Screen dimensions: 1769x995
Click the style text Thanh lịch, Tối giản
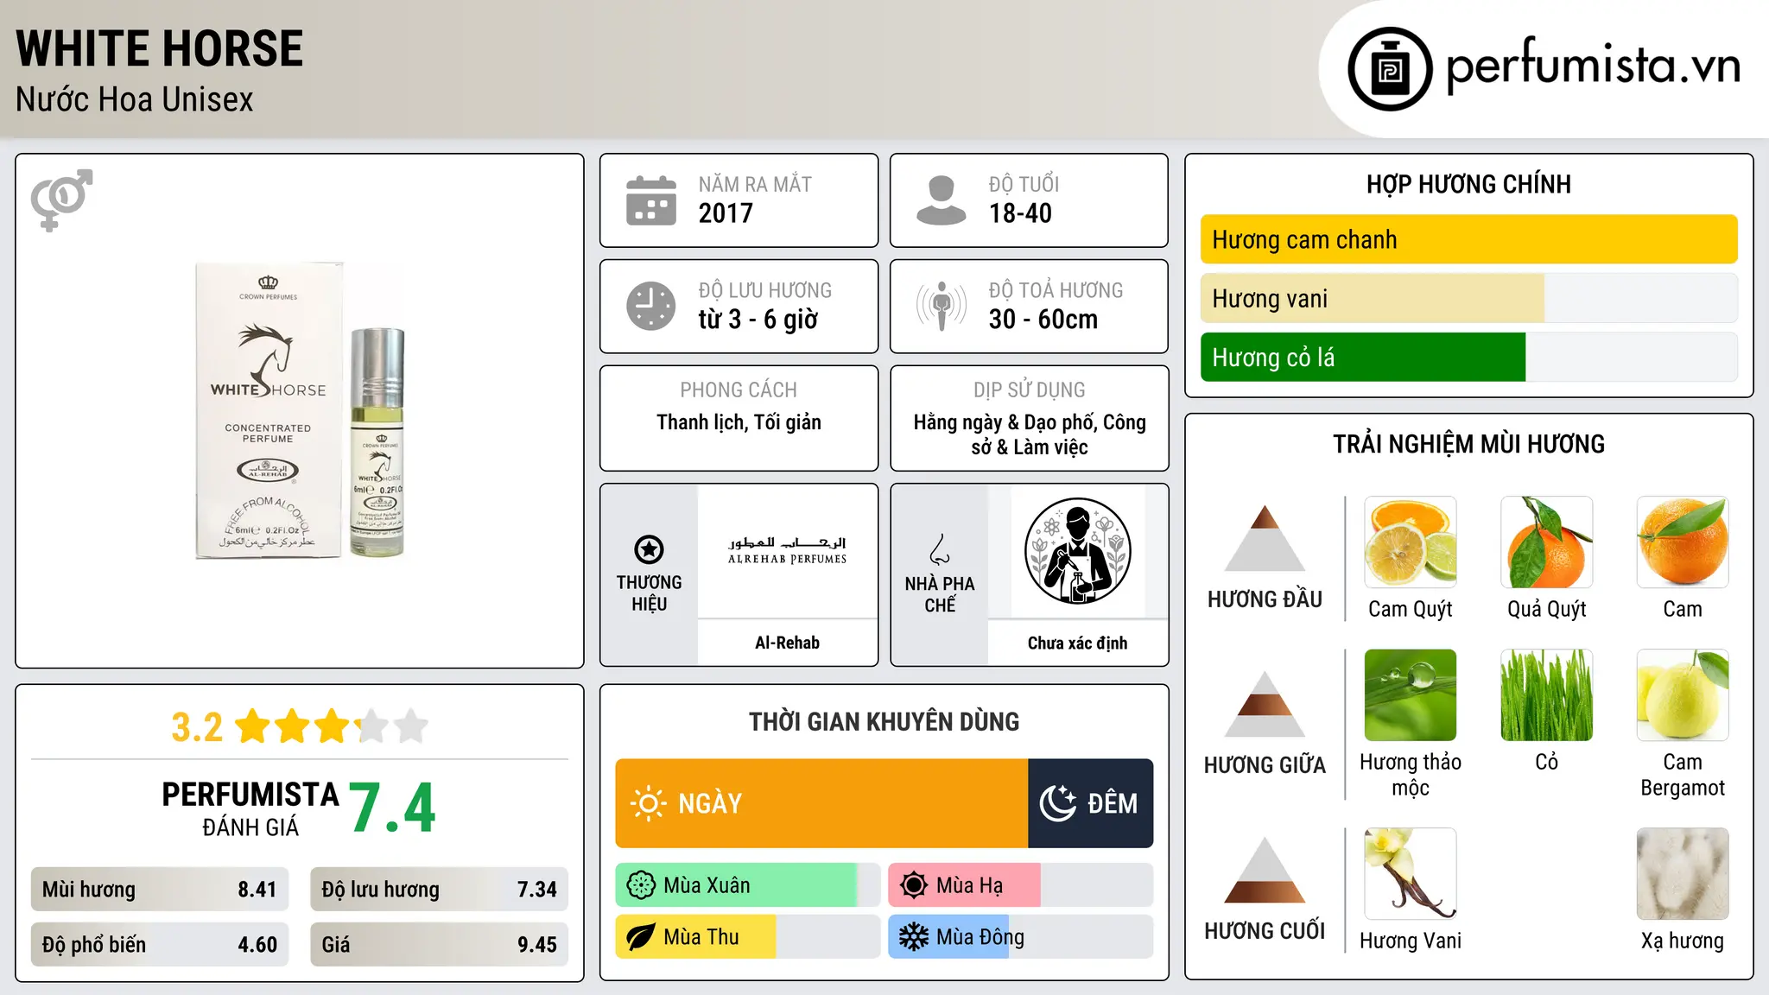click(x=739, y=422)
